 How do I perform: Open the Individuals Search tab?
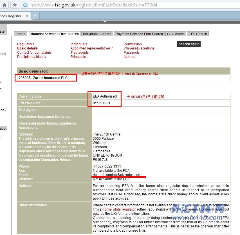[x=97, y=34]
